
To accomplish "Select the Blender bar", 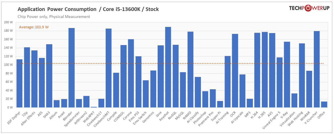I will click(x=71, y=68).
